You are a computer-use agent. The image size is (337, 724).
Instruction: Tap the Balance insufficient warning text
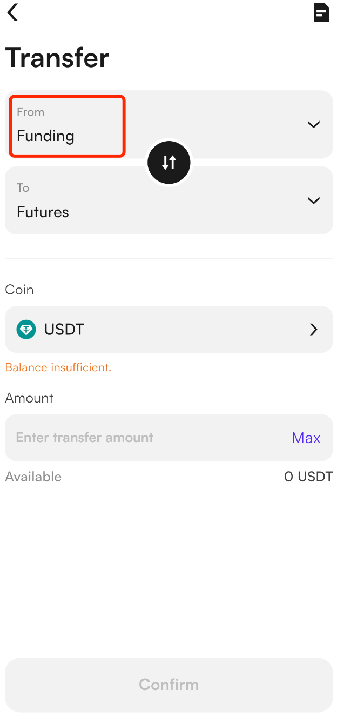[58, 367]
